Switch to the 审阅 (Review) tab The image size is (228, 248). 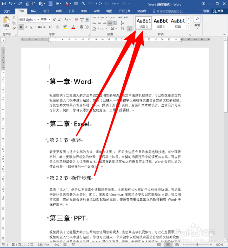coord(97,11)
